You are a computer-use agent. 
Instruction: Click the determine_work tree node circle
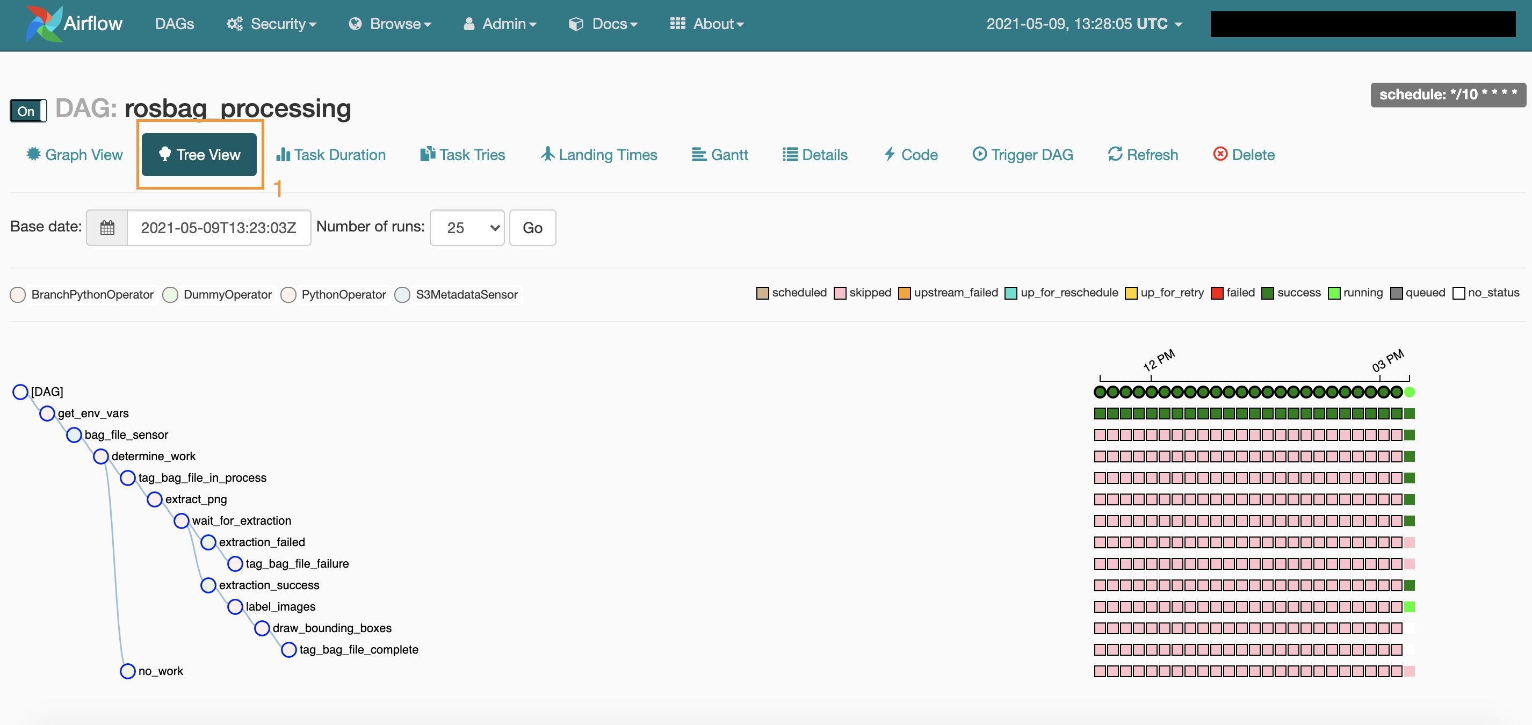pos(100,456)
